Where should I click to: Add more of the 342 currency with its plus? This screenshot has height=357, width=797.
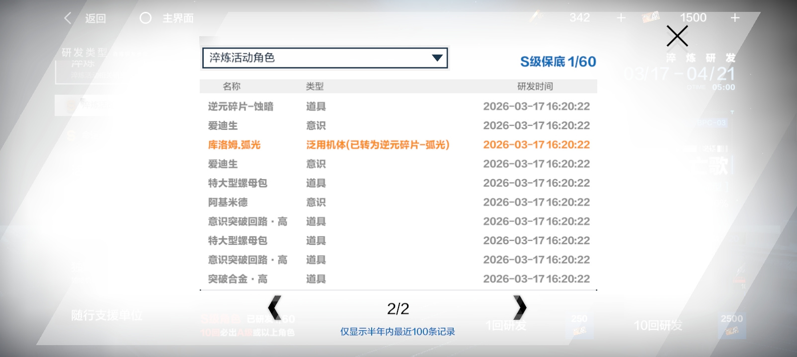621,18
